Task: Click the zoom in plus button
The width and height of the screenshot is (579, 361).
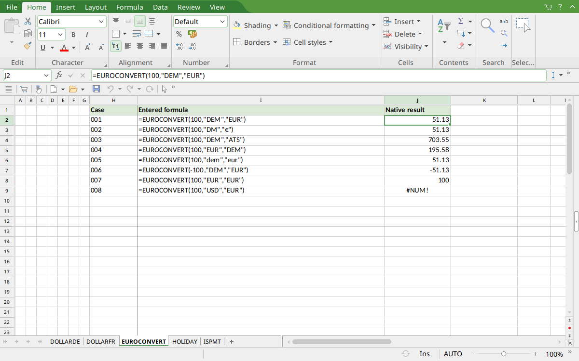Action: point(535,354)
